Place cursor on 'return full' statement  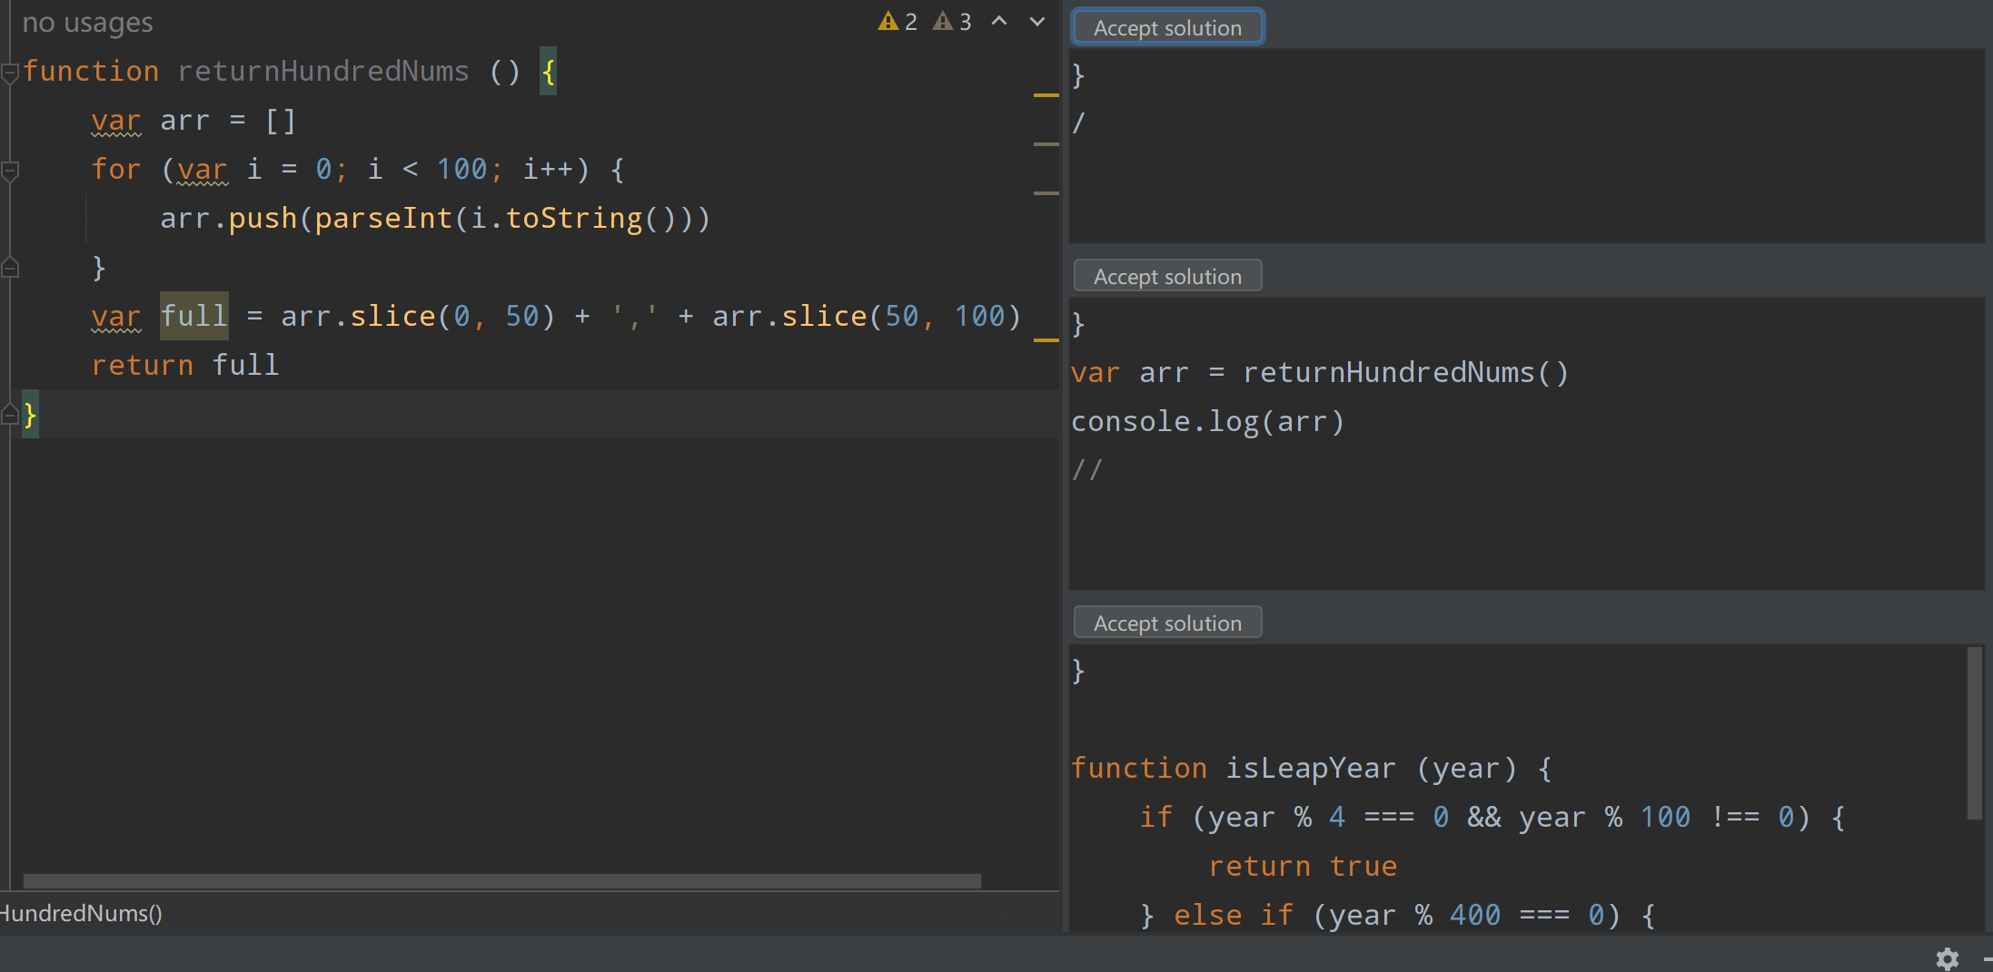[x=185, y=365]
